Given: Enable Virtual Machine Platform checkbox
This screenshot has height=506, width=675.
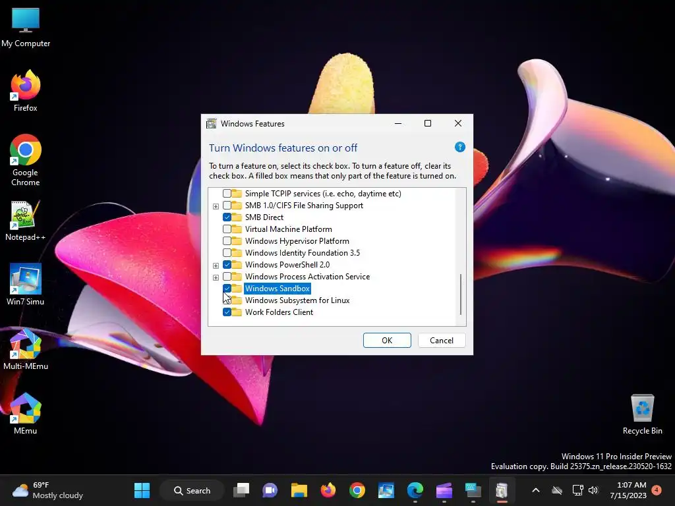Looking at the screenshot, I should pos(227,229).
